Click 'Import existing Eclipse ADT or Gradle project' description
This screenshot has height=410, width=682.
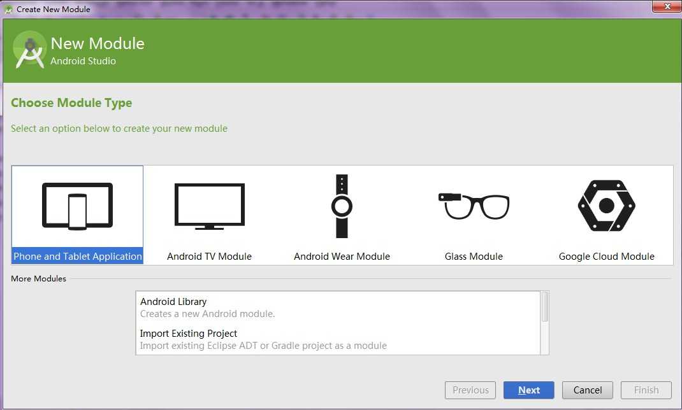(x=263, y=346)
